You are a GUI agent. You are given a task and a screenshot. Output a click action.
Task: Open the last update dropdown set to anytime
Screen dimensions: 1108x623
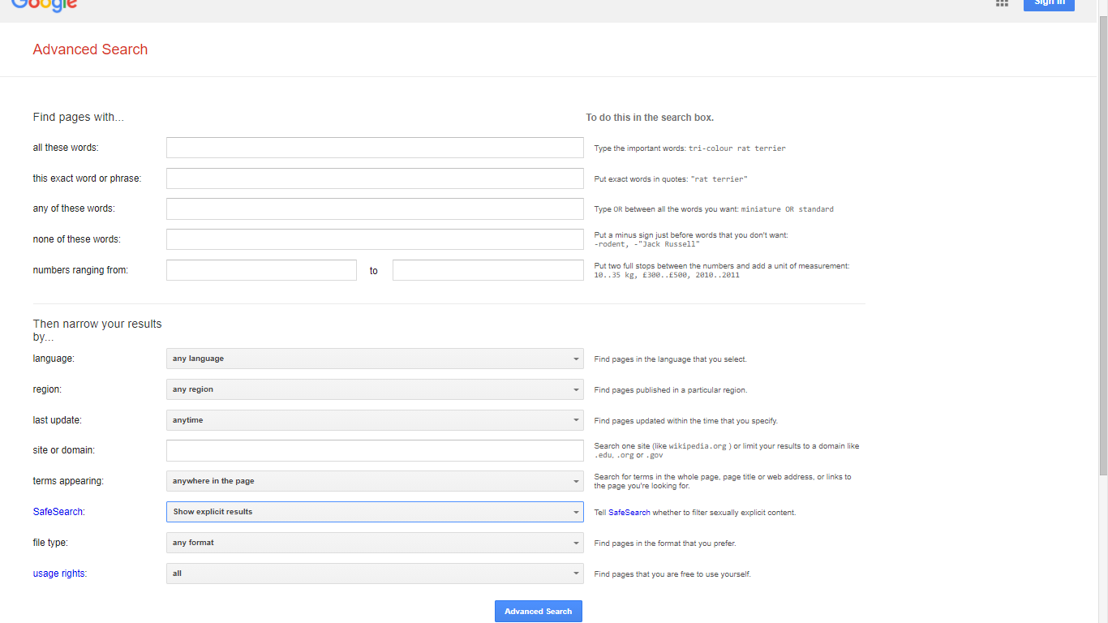pos(375,420)
